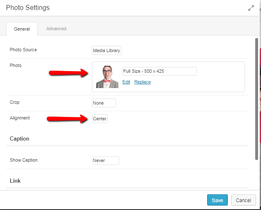Image resolution: width=261 pixels, height=210 pixels.
Task: Open the Show Caption dropdown
Action: pyautogui.click(x=105, y=160)
